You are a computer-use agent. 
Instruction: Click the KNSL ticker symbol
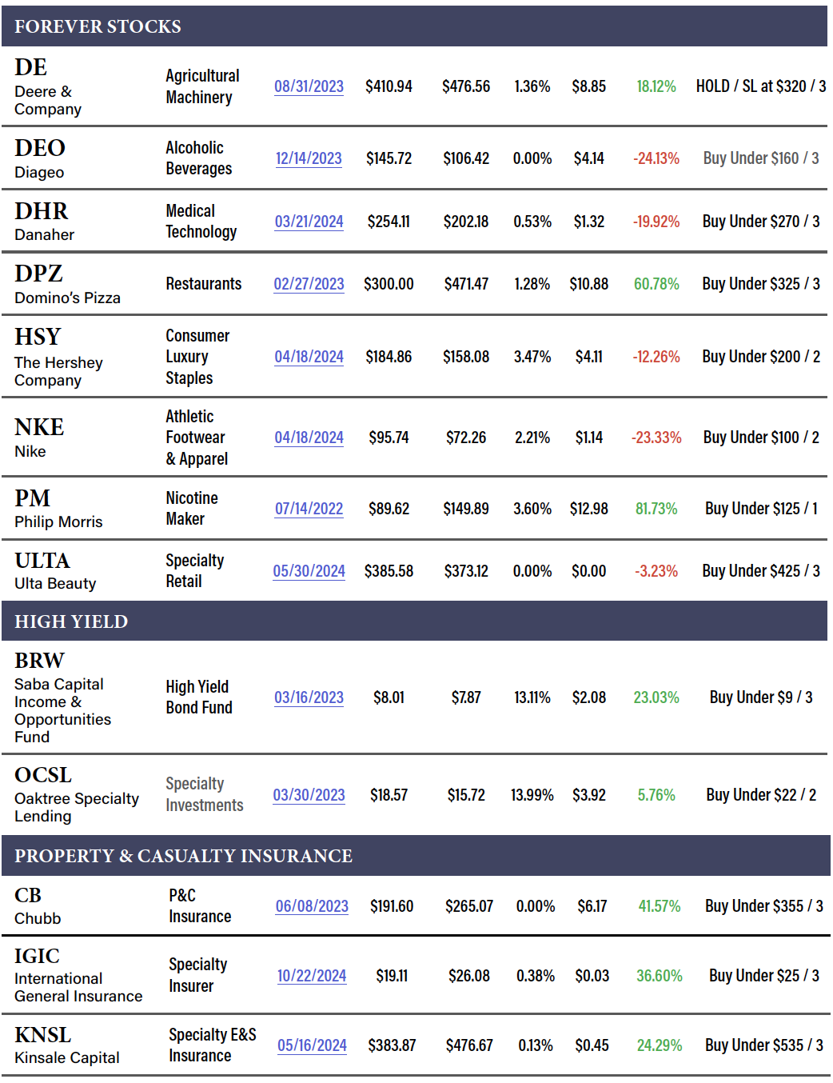point(43,1035)
